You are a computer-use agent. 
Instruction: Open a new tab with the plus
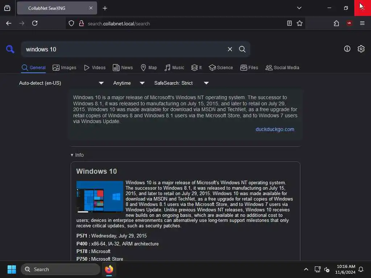[105, 8]
